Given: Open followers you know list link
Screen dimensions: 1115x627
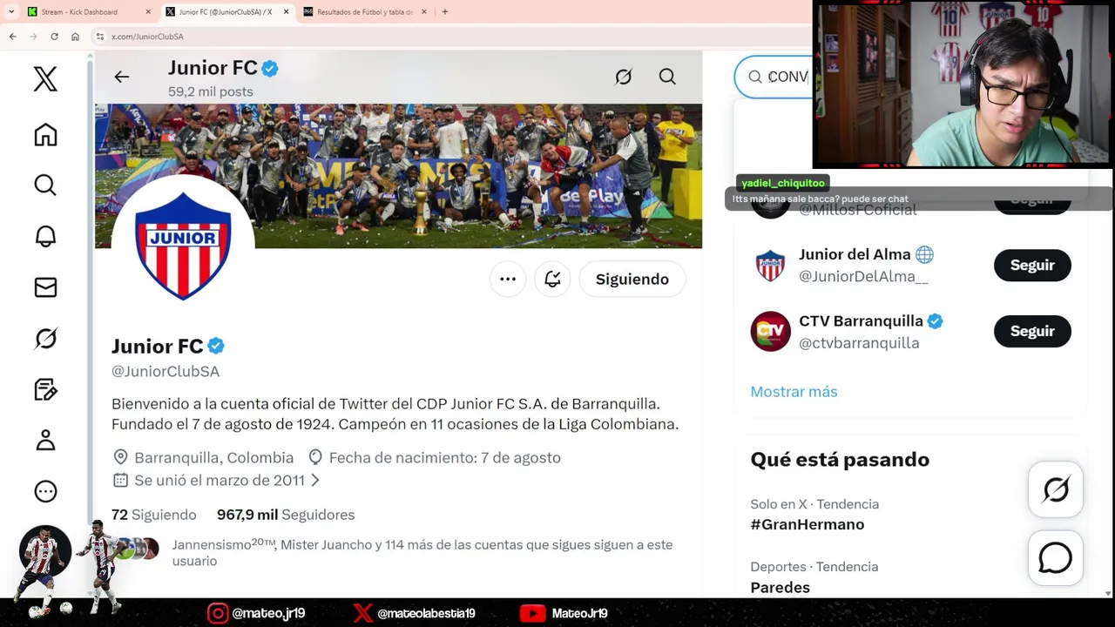Looking at the screenshot, I should [422, 552].
